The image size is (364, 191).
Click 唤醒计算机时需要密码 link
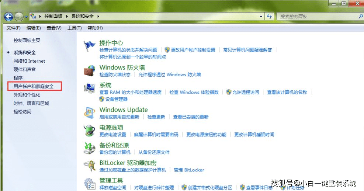click(x=156, y=135)
